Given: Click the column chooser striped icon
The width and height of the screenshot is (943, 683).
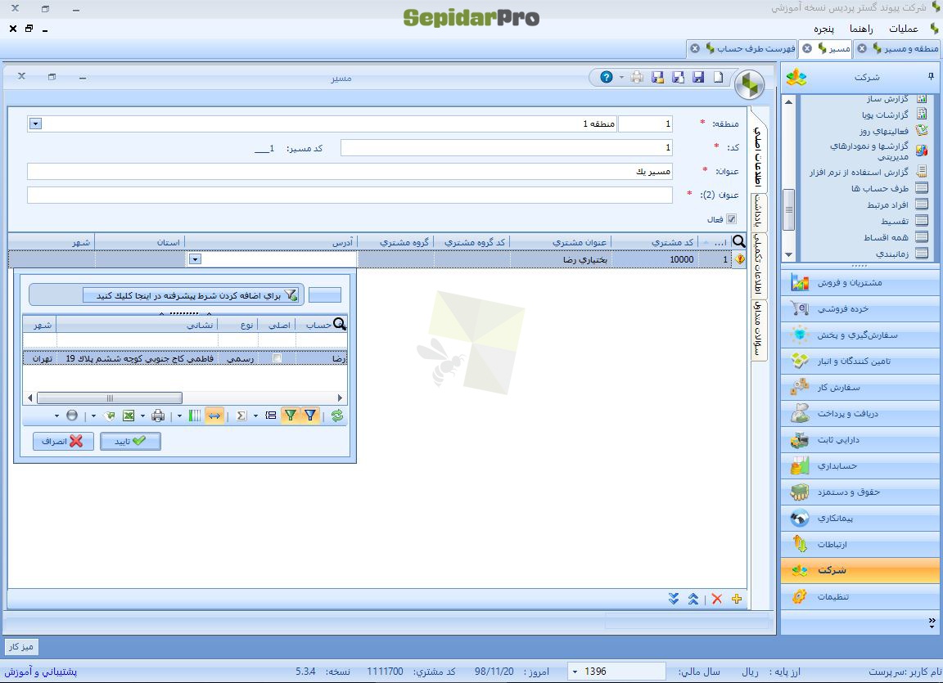Looking at the screenshot, I should (195, 415).
